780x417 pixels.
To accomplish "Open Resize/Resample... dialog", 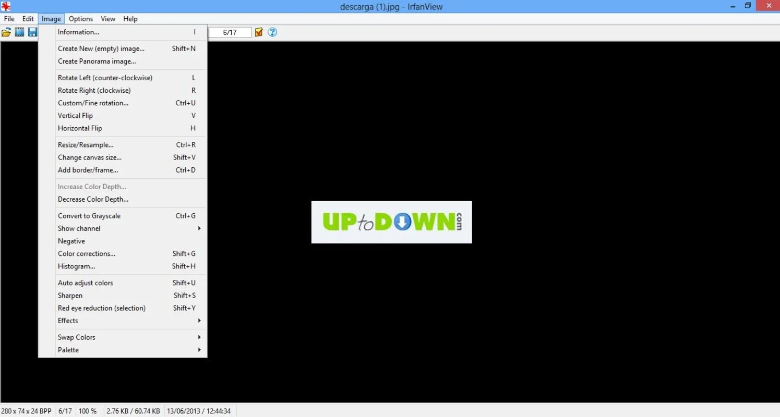I will pyautogui.click(x=123, y=144).
